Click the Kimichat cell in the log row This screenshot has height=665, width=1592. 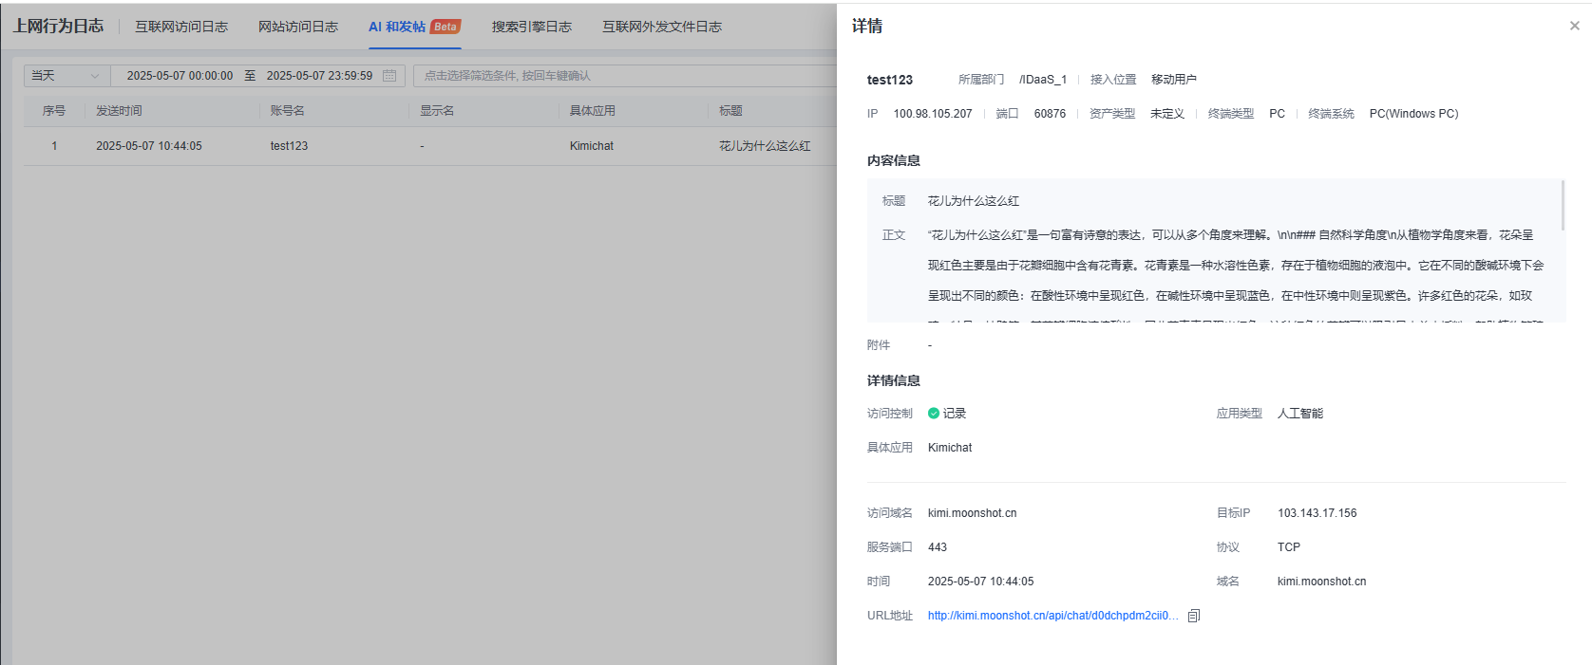click(x=591, y=146)
